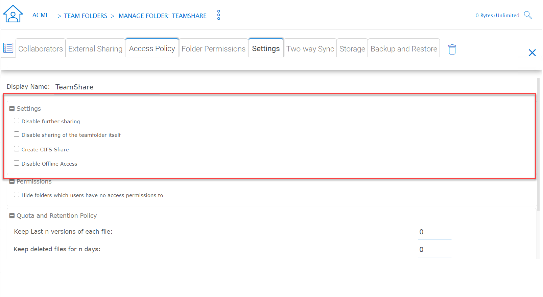
Task: Collapse Quota and Retention Policy section
Action: coord(12,216)
